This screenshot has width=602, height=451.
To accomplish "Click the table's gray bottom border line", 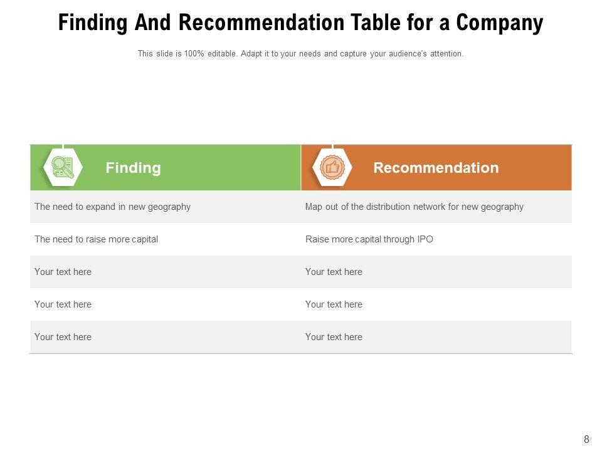I will pos(301,353).
